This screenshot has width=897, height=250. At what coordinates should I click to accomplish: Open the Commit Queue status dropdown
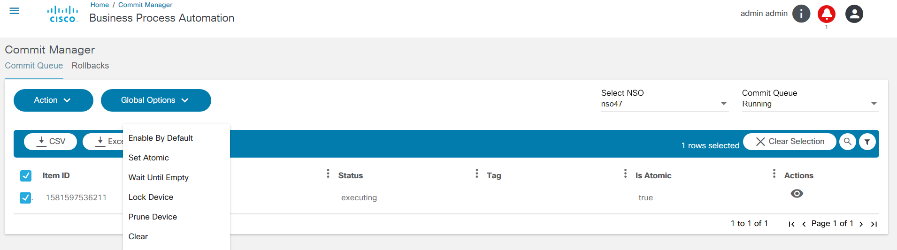pos(810,104)
